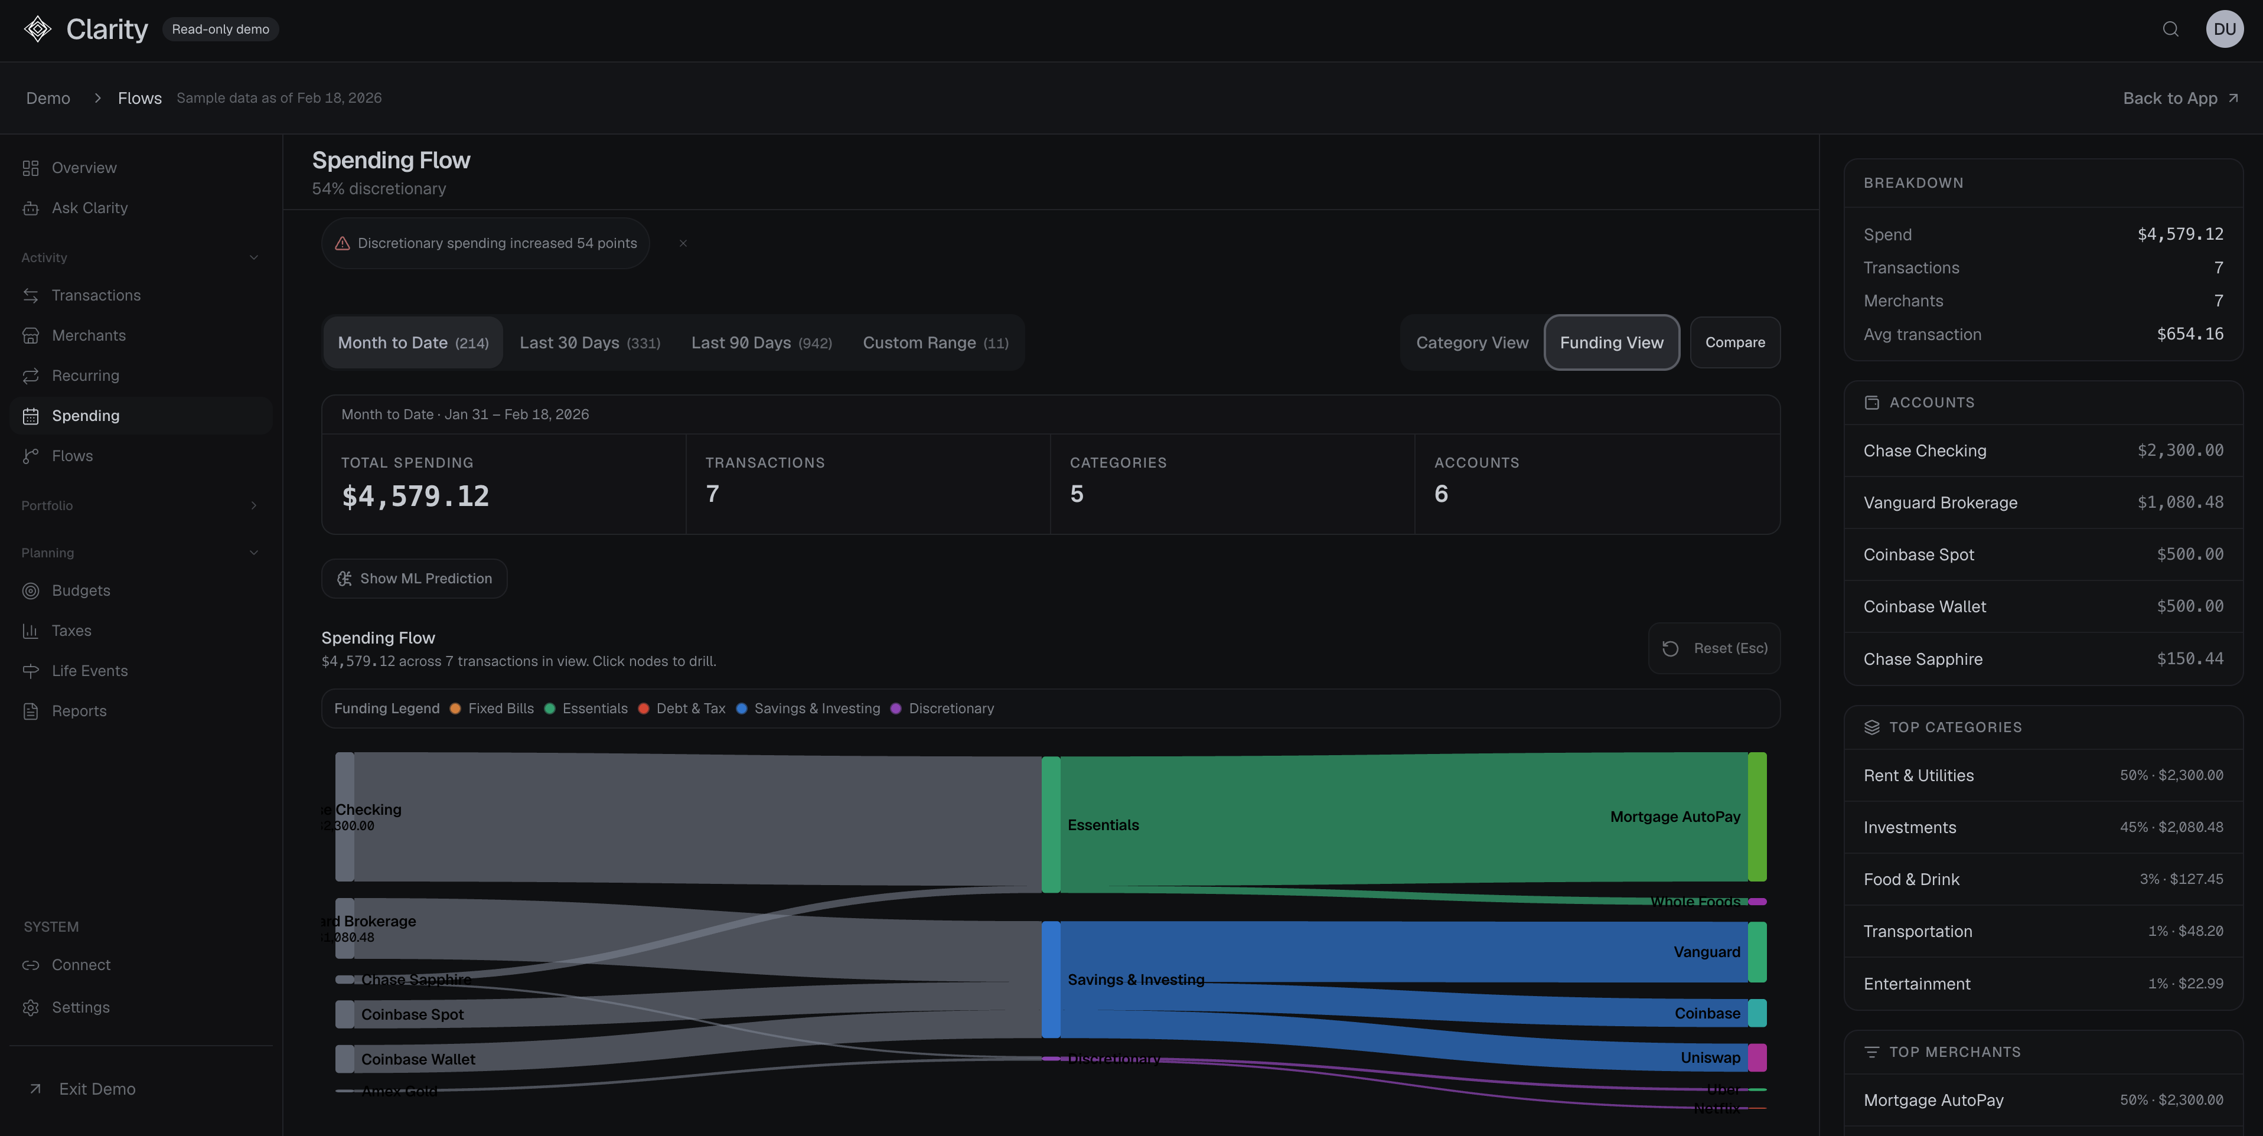
Task: Click the Recurring arrows icon
Action: click(x=31, y=375)
